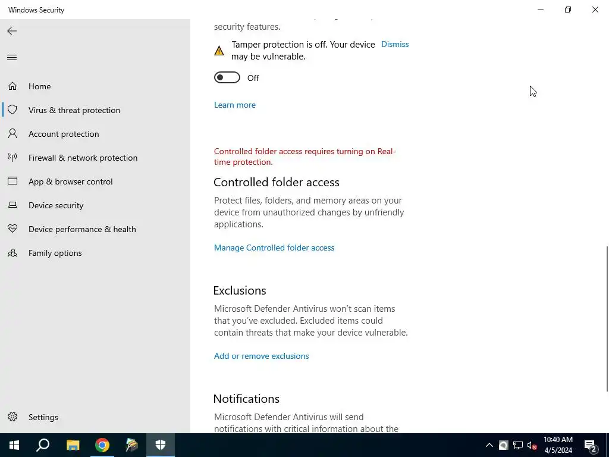This screenshot has height=457, width=609.
Task: Click the square tray icon beside the chevron
Action: point(503,445)
